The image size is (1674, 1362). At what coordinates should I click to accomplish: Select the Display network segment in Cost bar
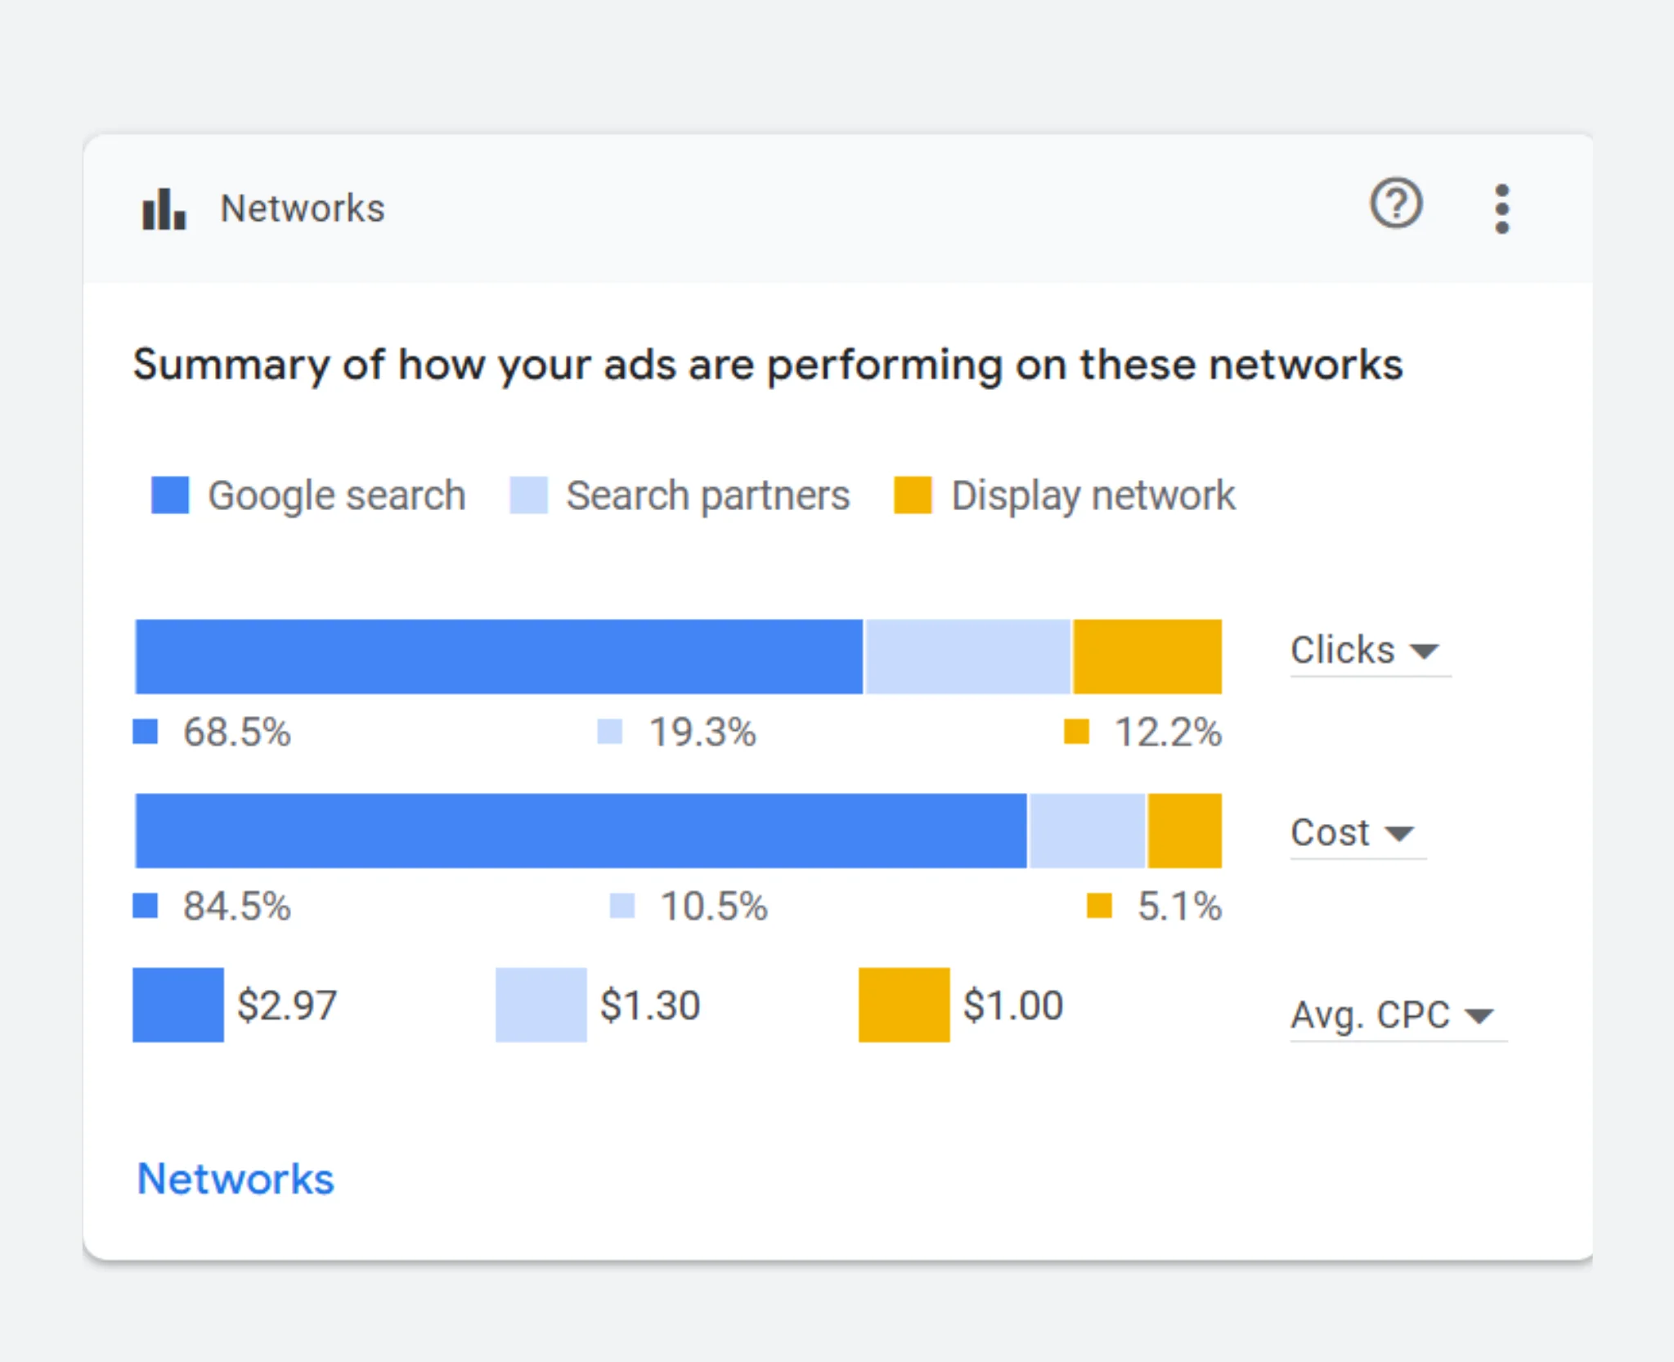[x=1185, y=831]
